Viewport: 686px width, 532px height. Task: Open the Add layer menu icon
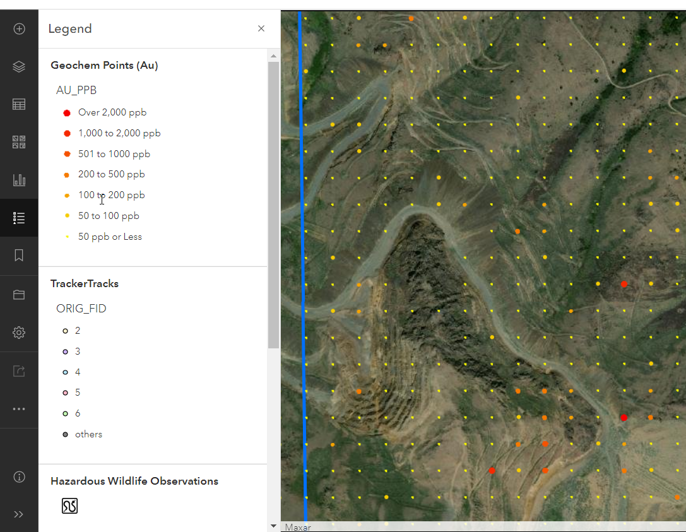tap(19, 28)
